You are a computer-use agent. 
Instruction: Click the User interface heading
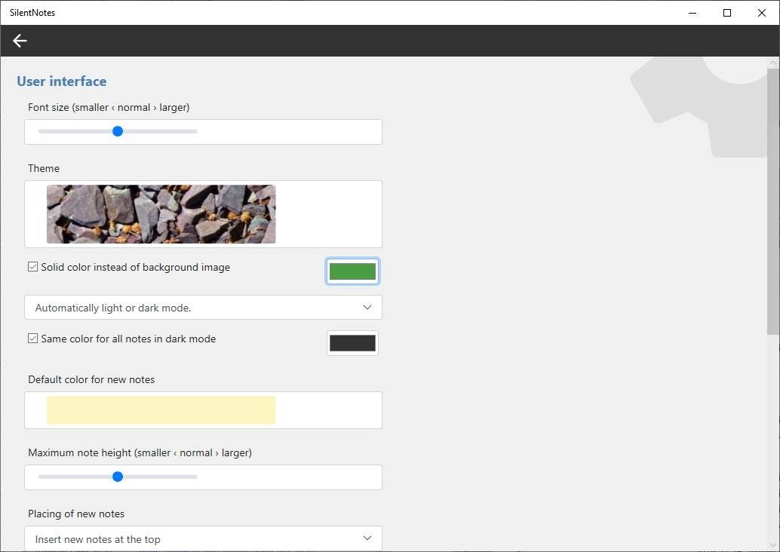click(x=62, y=81)
